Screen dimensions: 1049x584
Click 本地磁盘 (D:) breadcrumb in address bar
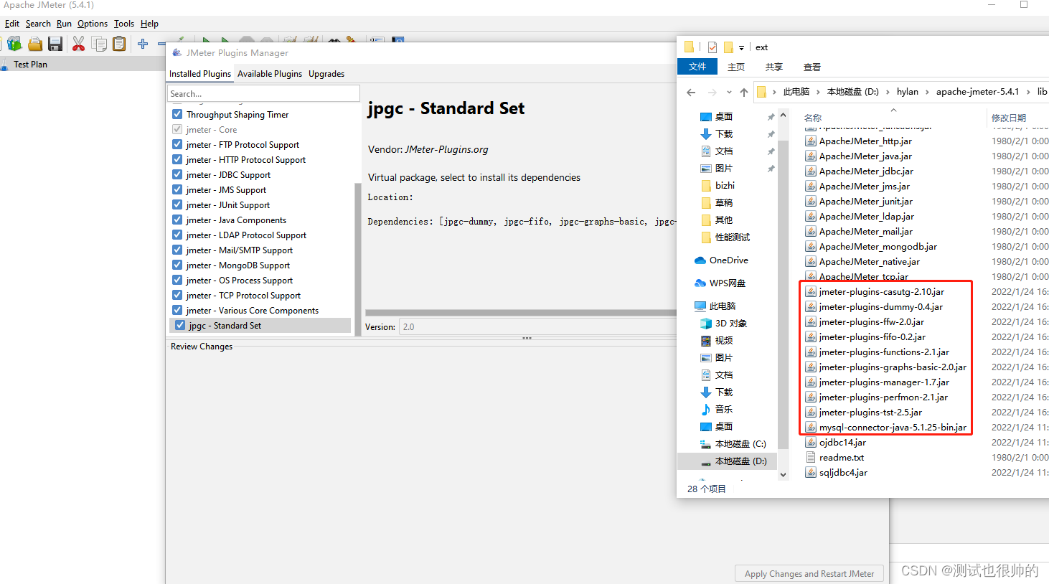tap(853, 92)
